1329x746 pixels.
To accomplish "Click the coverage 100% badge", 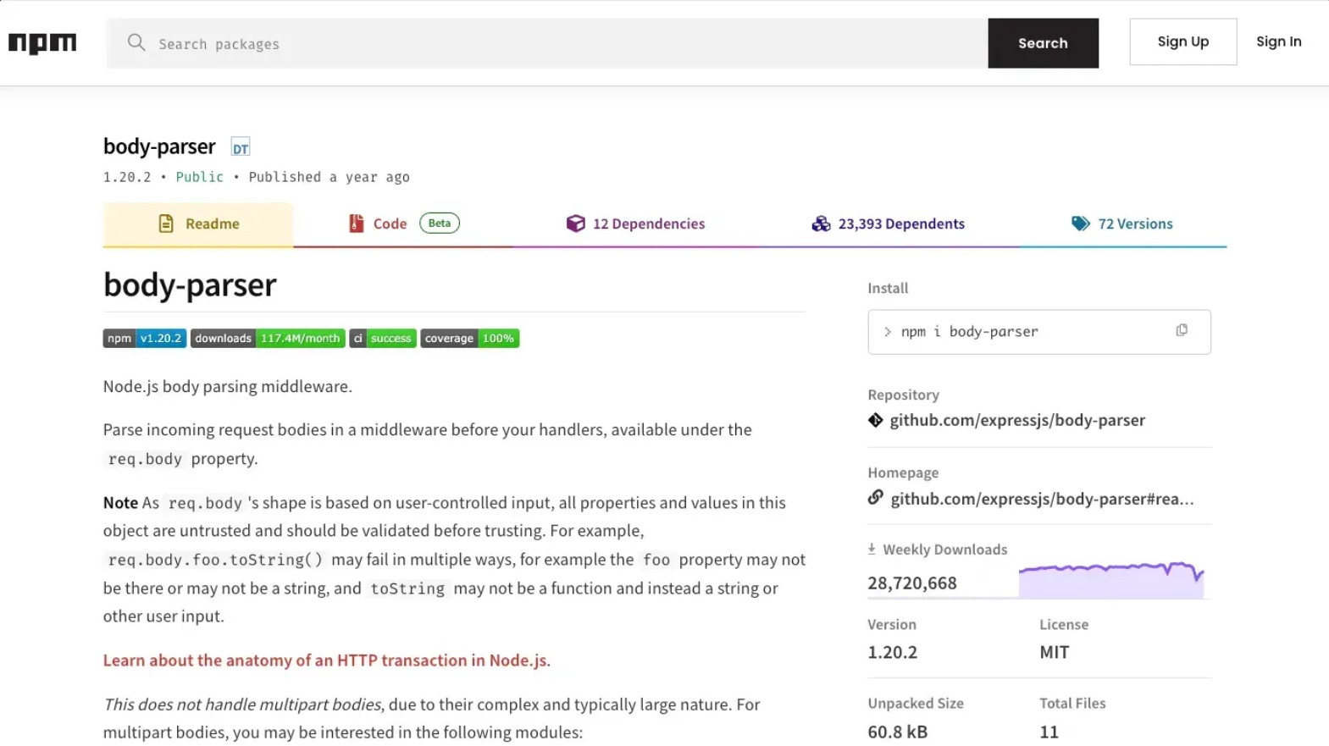I will click(x=470, y=339).
